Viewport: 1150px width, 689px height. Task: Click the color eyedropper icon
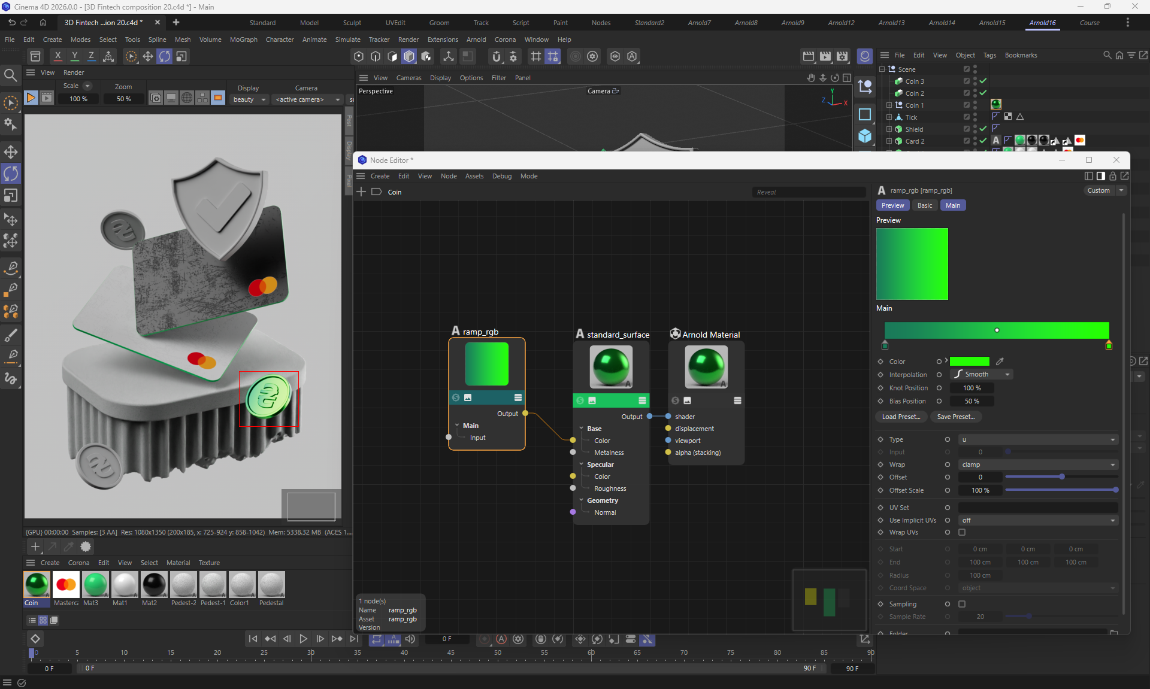(1000, 362)
